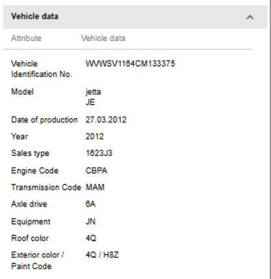Click the Year value 2012
This screenshot has height=279, width=271.
[x=94, y=136]
